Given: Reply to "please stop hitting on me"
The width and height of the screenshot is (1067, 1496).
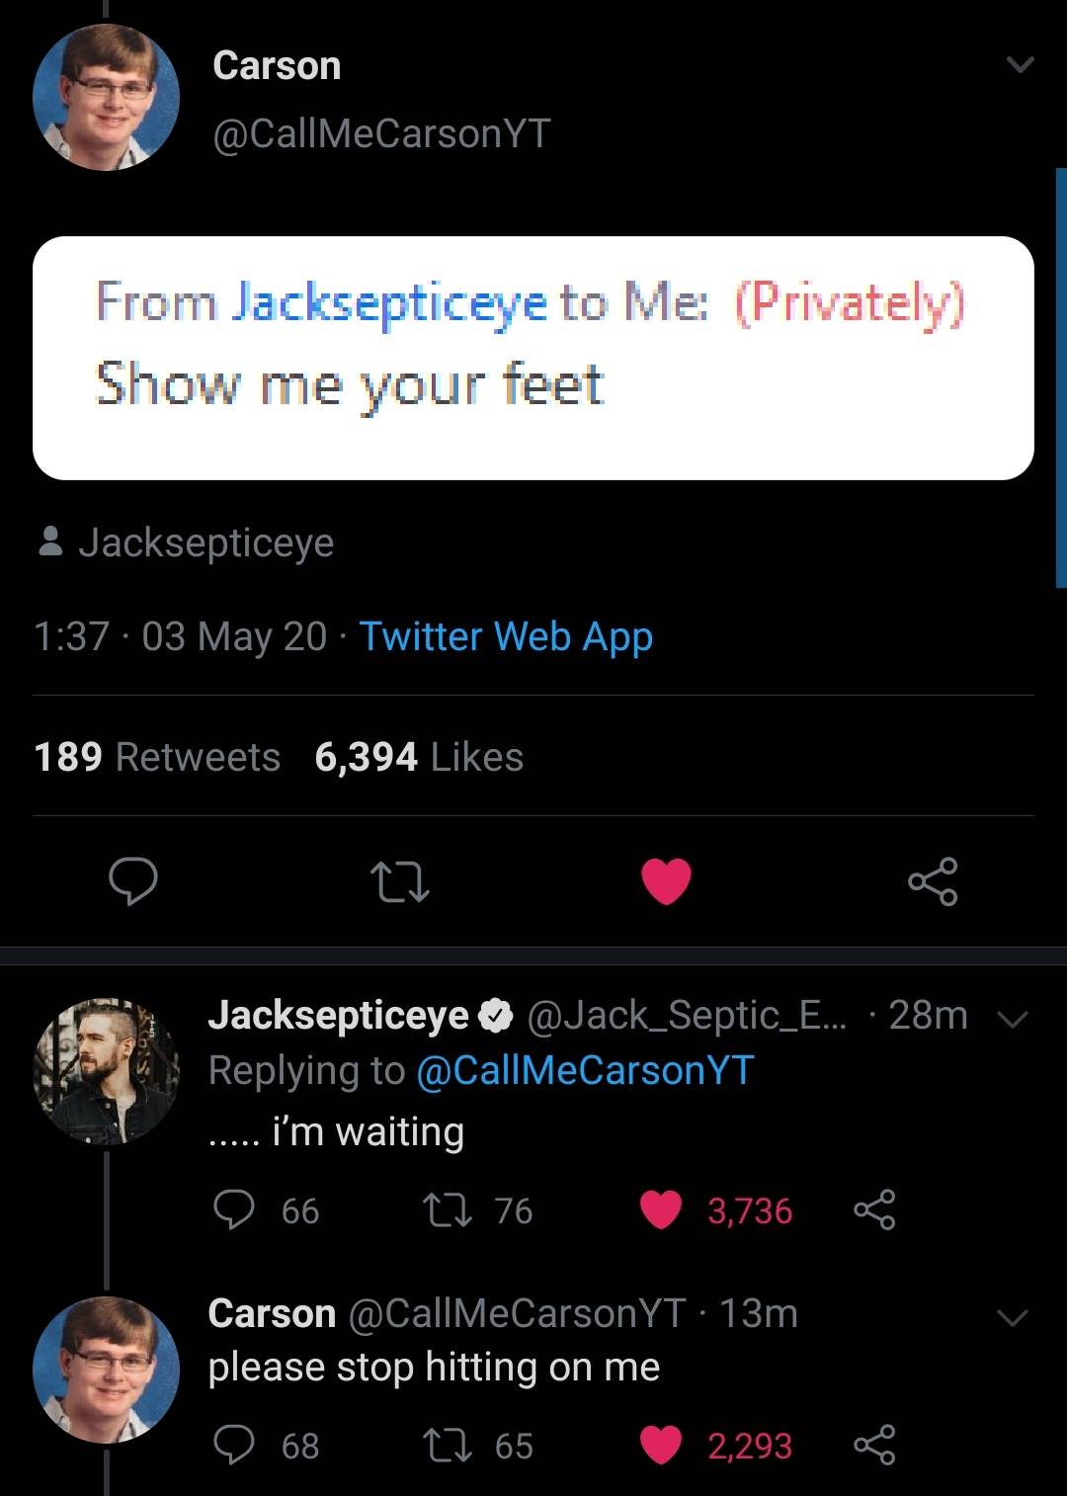Looking at the screenshot, I should 235,1445.
